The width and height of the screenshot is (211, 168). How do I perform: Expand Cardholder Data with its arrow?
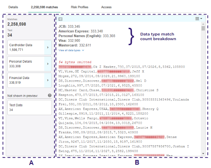point(48,48)
